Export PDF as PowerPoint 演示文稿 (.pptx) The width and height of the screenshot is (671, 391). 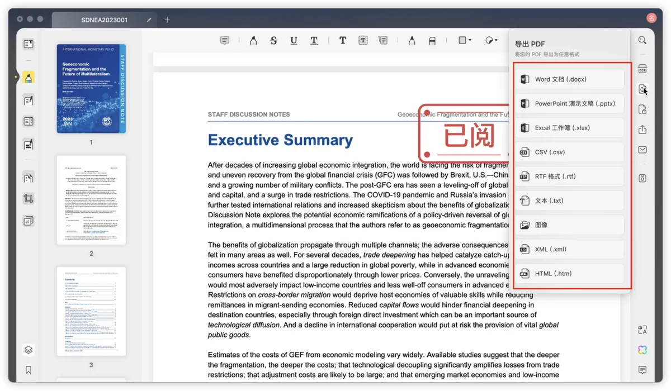pyautogui.click(x=569, y=103)
